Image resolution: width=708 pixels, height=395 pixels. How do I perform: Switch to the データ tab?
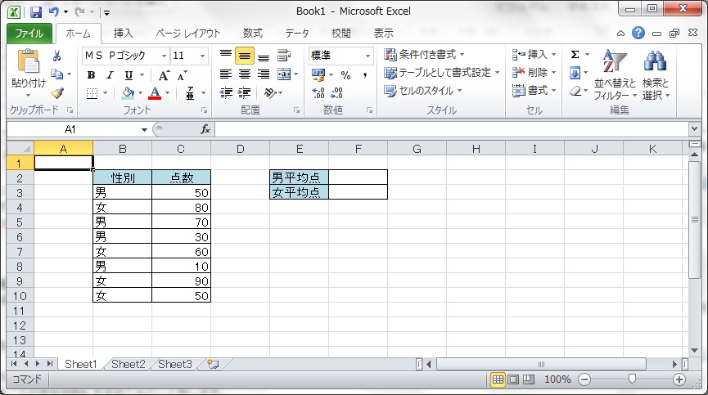(297, 34)
